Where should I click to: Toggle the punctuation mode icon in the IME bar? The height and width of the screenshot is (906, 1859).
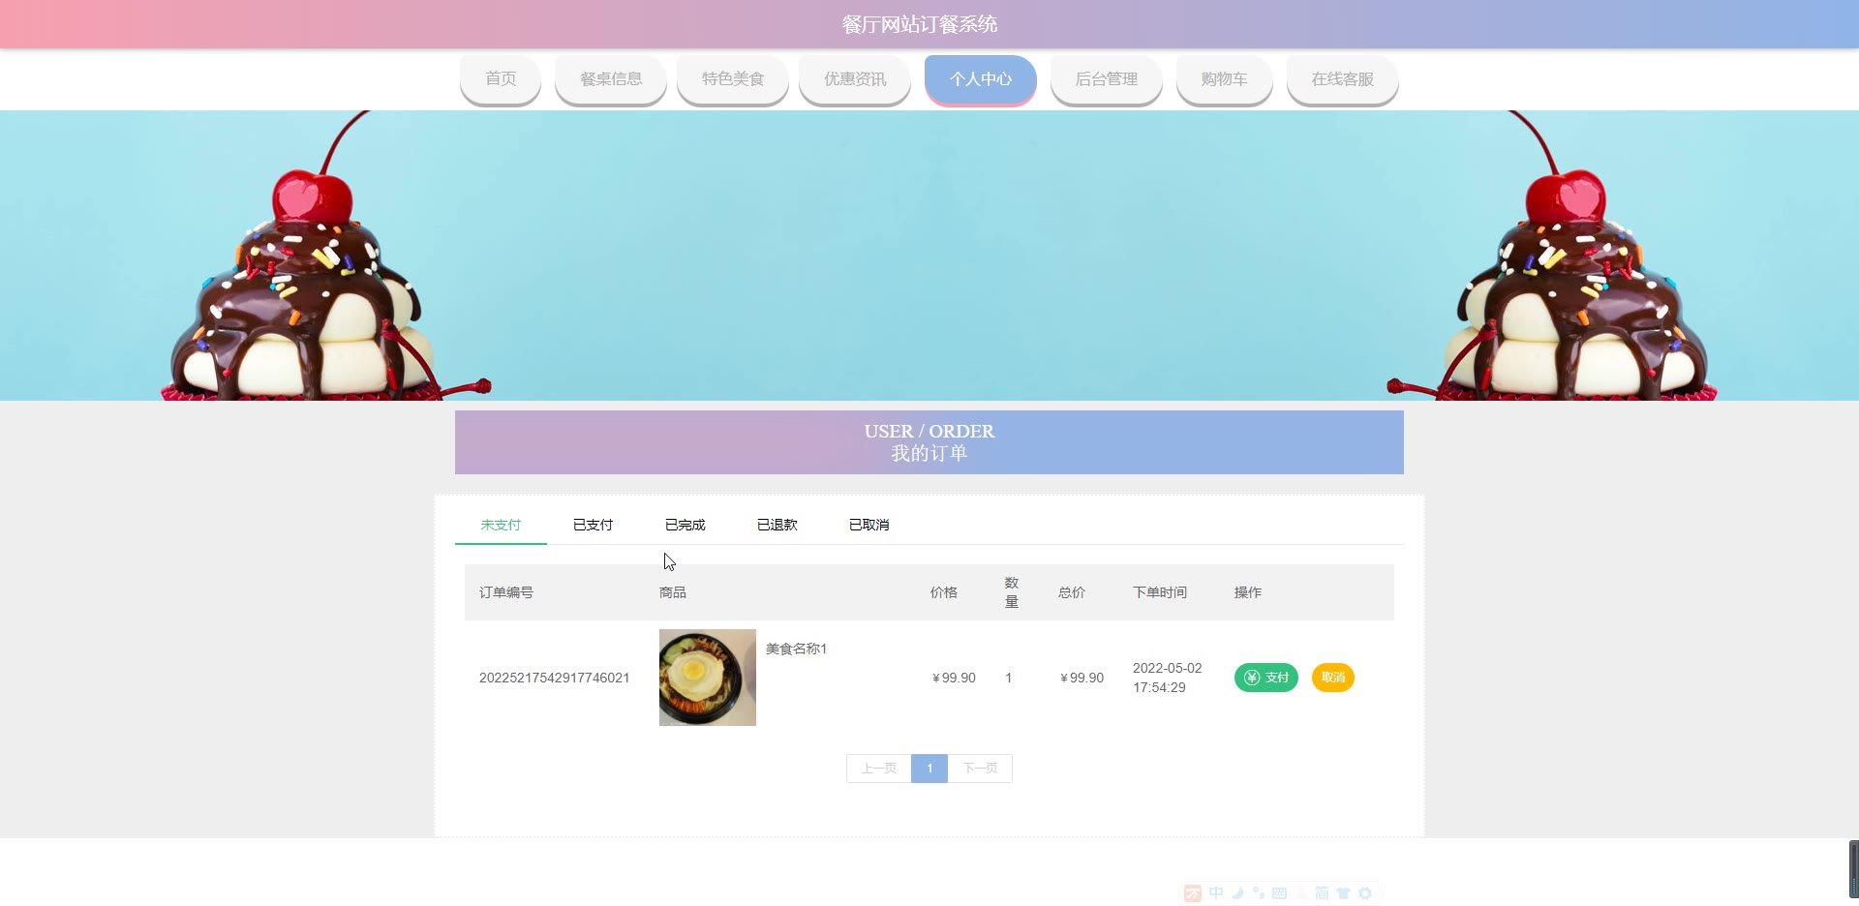click(x=1258, y=893)
